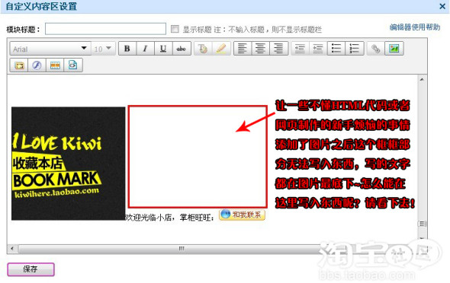Open the 编辑器使用帮助 link

(415, 27)
